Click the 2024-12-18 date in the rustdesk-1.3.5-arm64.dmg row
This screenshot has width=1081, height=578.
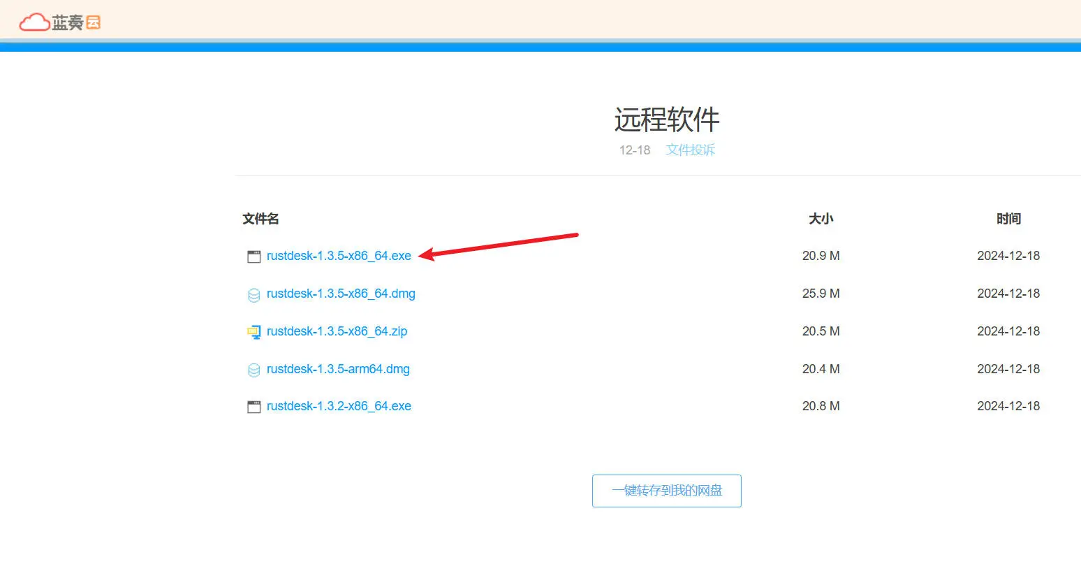(x=1008, y=369)
